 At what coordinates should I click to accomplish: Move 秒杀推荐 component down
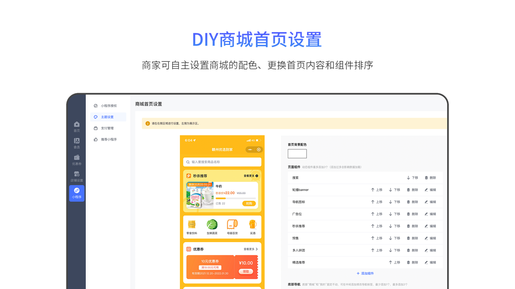pos(394,226)
